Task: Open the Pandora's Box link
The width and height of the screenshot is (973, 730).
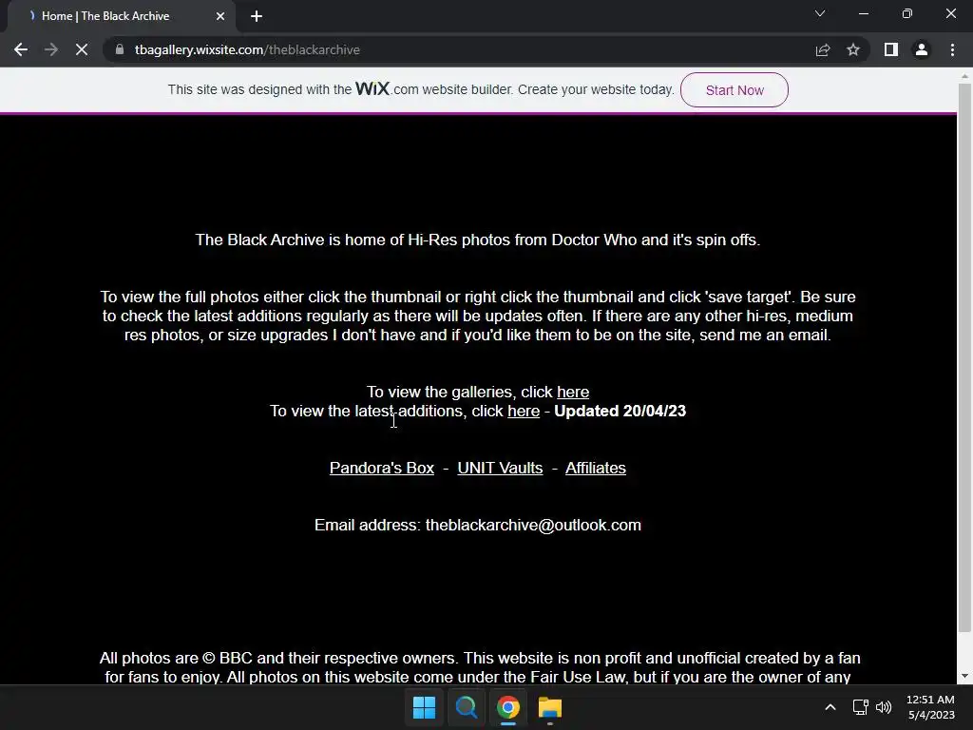Action: point(382,468)
